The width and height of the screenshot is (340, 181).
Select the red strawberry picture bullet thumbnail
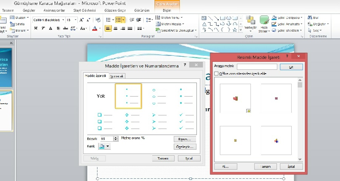[x=235, y=98]
